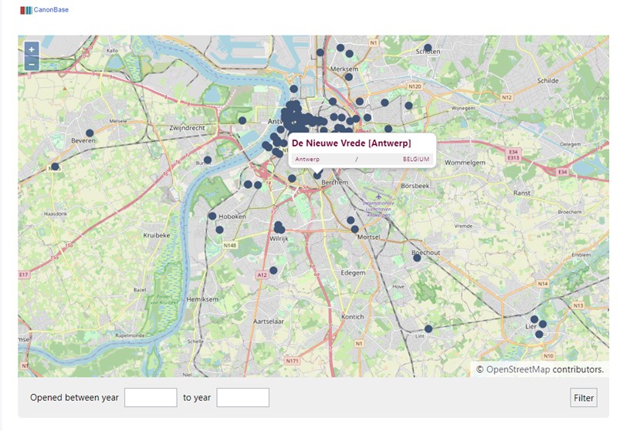This screenshot has width=623, height=431.
Task: Click the zoom out minus button
Action: tap(32, 64)
